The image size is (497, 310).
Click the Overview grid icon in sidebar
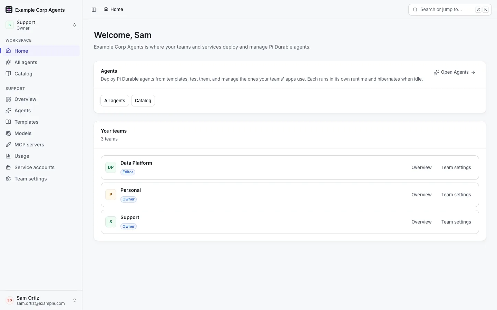8,99
